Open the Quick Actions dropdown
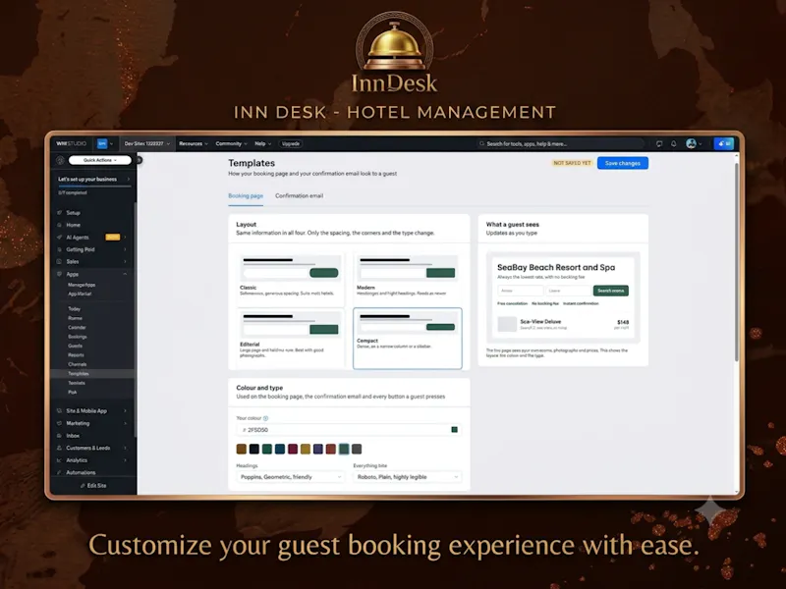Screen dimensions: 786x589 coord(100,160)
